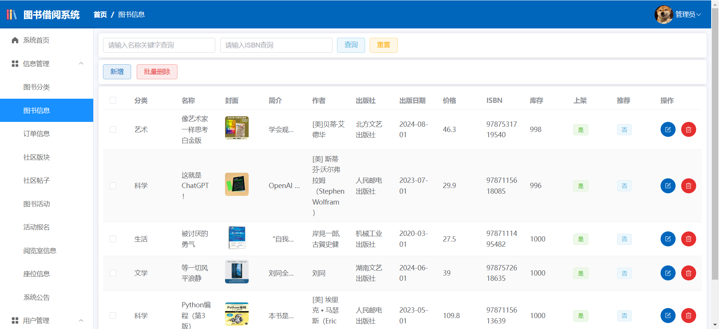Click price cell 109.8
Viewport: 719px width, 329px height.
[451, 316]
